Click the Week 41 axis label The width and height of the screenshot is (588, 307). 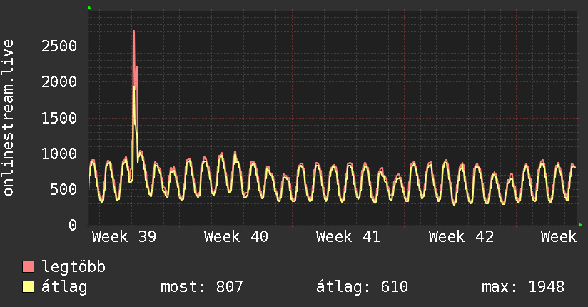pyautogui.click(x=348, y=237)
